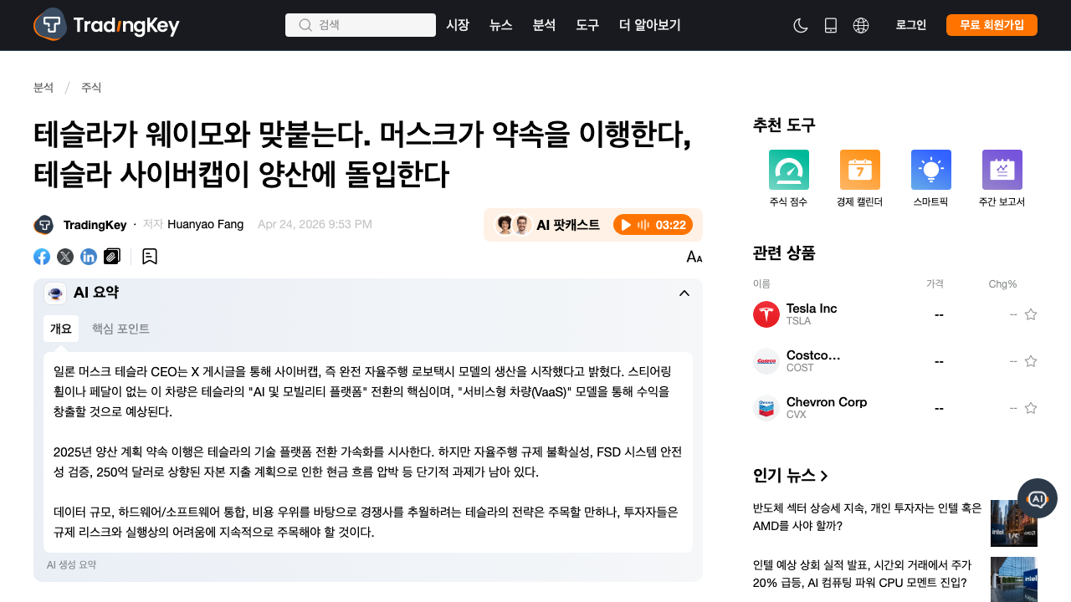Click the 가격 column header
Screen dimensions: 1071x602
935,284
